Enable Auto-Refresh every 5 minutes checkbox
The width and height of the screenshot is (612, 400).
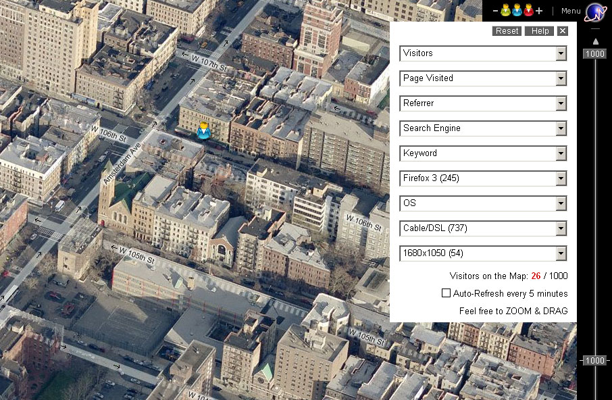[446, 293]
